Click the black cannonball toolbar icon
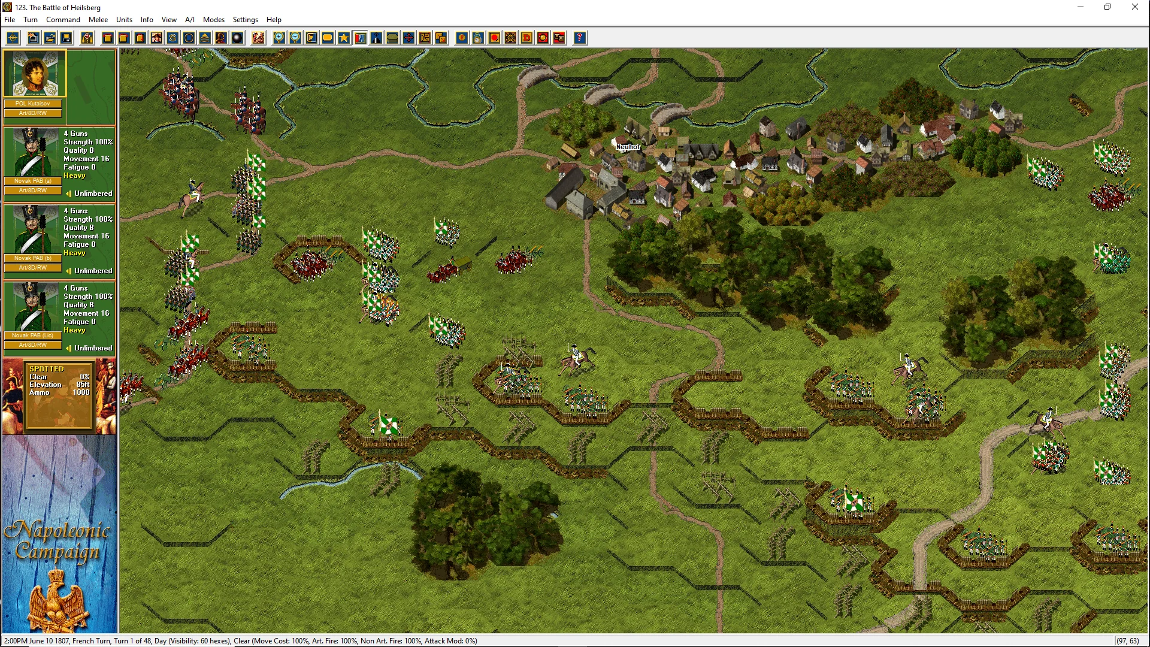 point(237,38)
